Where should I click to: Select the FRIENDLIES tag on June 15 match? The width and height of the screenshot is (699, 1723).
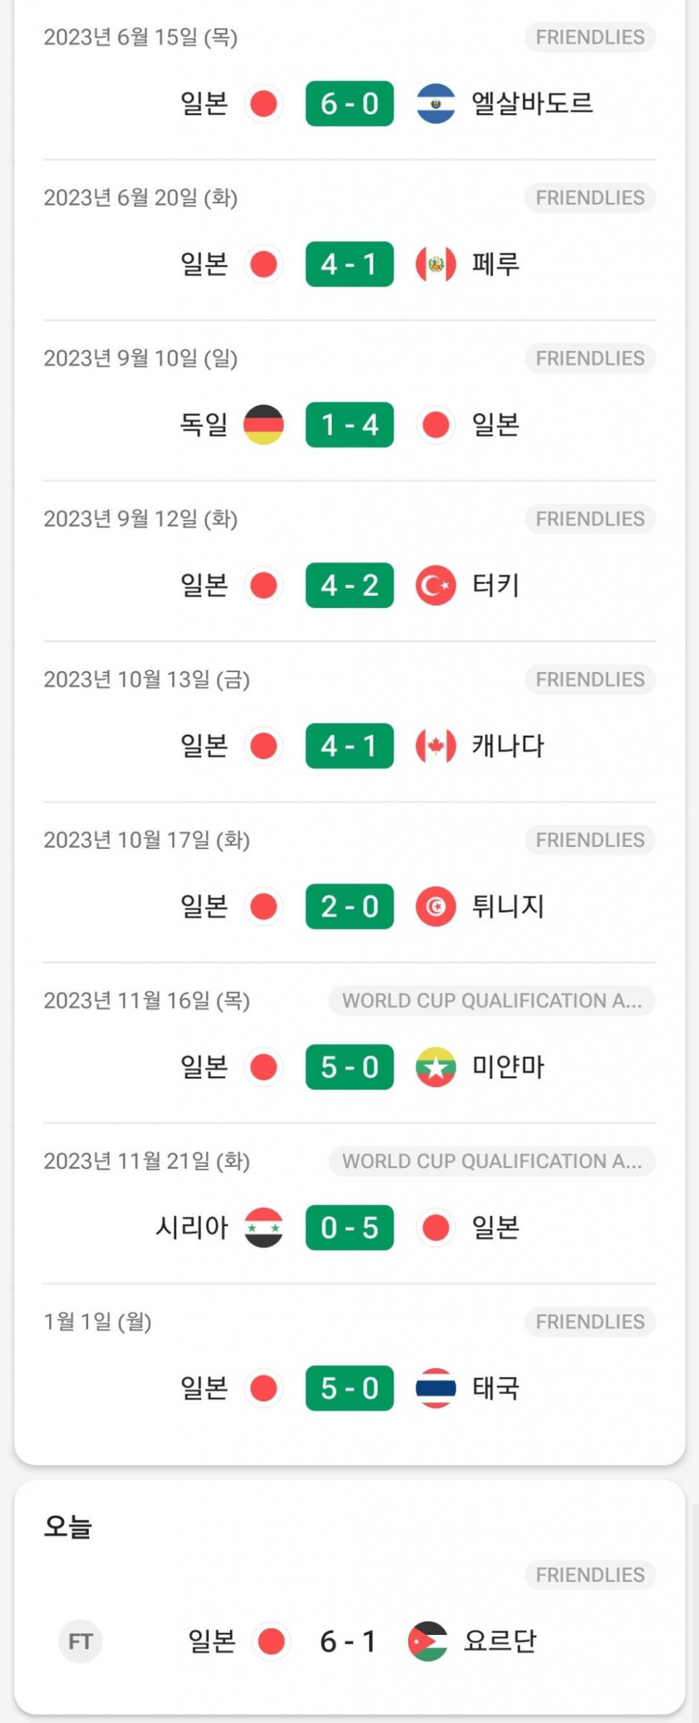[590, 37]
